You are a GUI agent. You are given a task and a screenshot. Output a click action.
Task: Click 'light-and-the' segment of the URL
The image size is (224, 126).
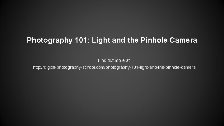click(x=152, y=67)
